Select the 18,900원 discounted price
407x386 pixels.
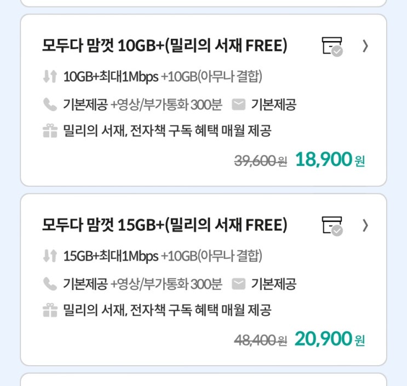click(330, 159)
